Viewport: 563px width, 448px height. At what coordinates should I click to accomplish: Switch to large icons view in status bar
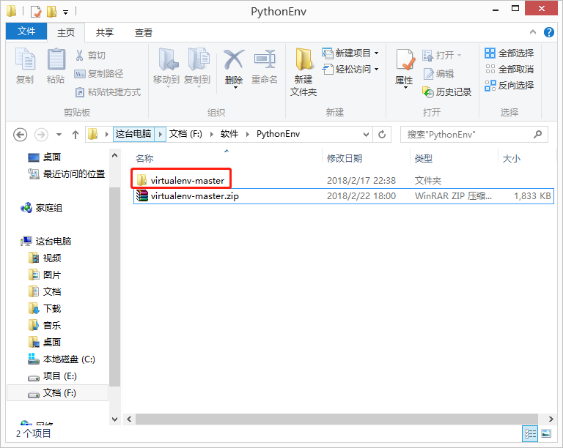click(x=546, y=433)
